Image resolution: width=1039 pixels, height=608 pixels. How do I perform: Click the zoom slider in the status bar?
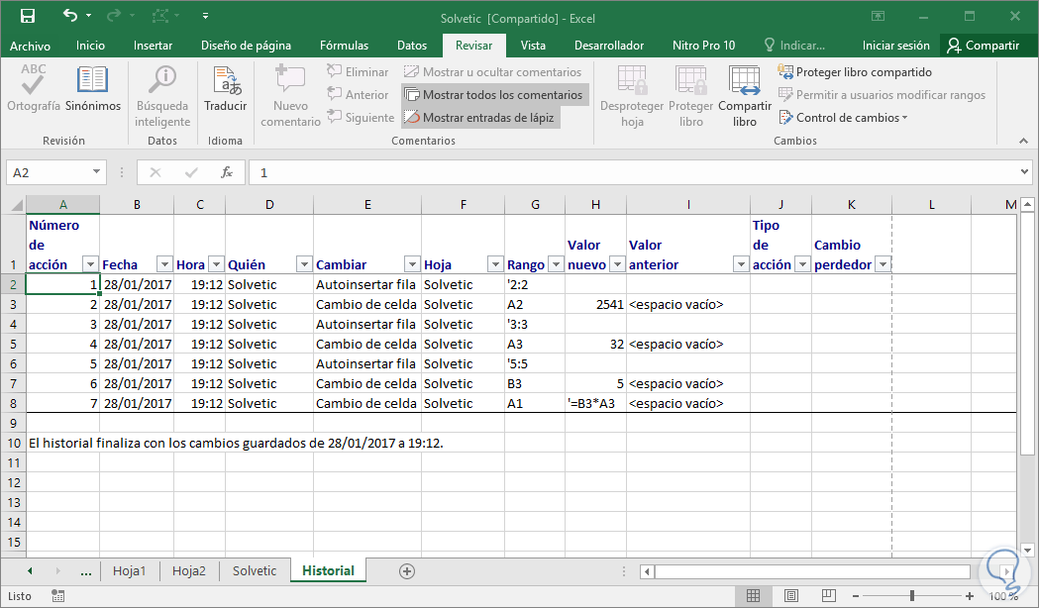click(x=911, y=596)
